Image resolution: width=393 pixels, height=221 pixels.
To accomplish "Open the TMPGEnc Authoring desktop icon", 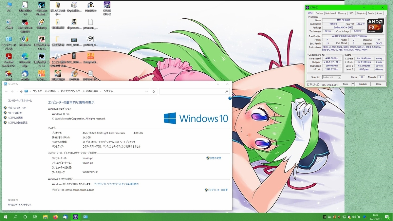I will pyautogui.click(x=41, y=8).
